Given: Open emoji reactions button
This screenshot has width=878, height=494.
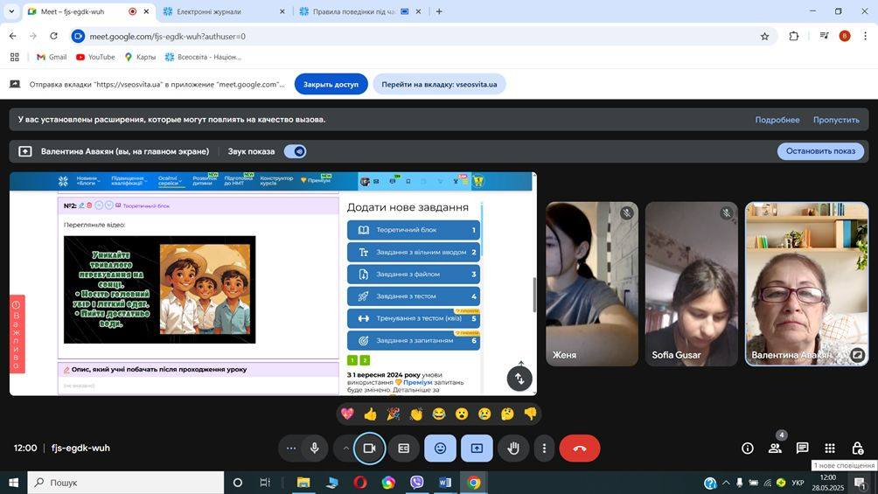Looking at the screenshot, I should point(441,448).
